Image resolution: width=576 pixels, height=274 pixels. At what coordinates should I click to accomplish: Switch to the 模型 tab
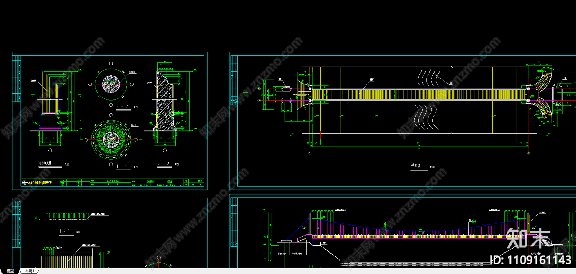click(10, 271)
